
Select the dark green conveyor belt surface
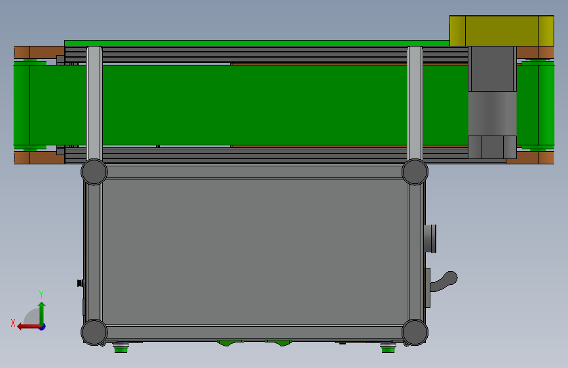[x=254, y=105]
